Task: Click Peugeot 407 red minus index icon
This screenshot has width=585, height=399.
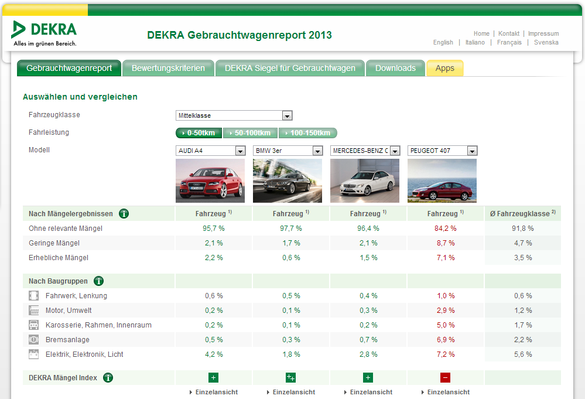Action: pos(445,378)
